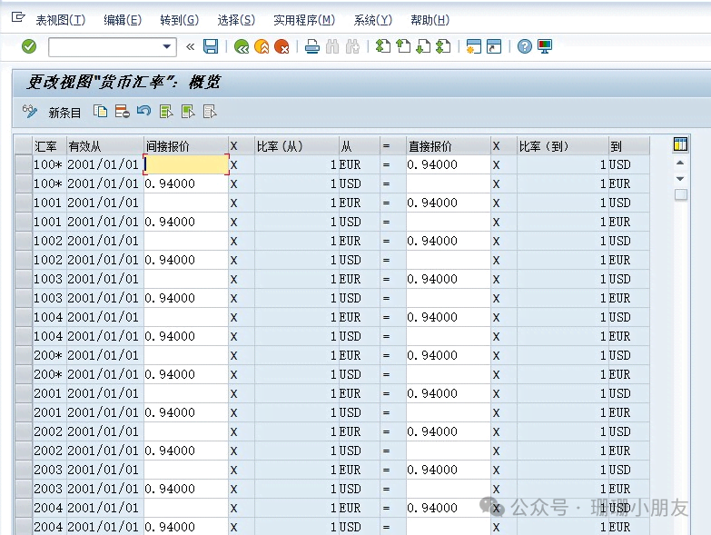711x535 pixels.
Task: Click the 间接报价 field in first row
Action: (186, 164)
